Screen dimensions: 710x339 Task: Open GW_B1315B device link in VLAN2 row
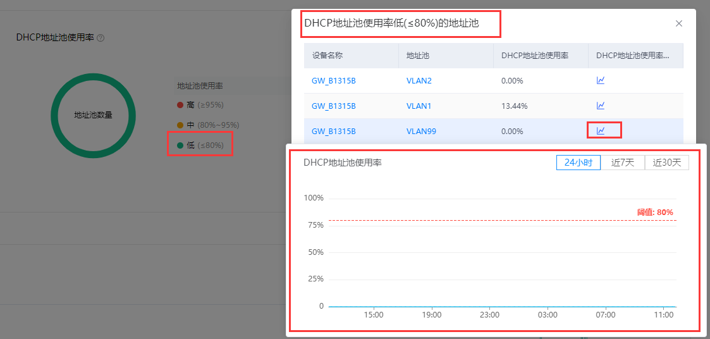click(334, 81)
